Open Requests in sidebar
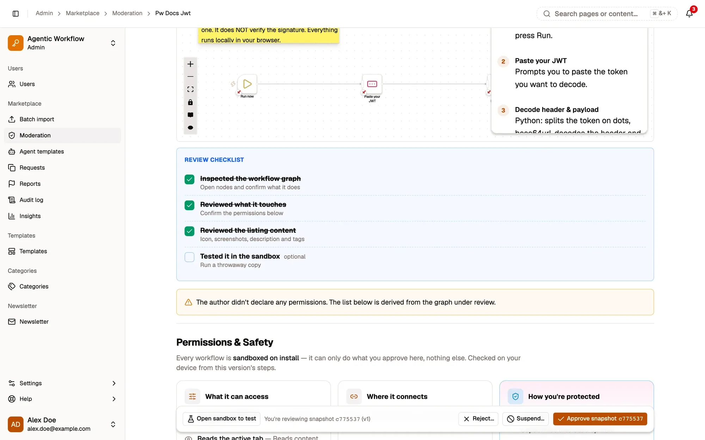705x440 pixels. (x=62, y=168)
